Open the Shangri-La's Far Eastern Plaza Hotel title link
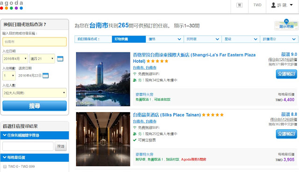This screenshot has width=299, height=172. point(194,58)
